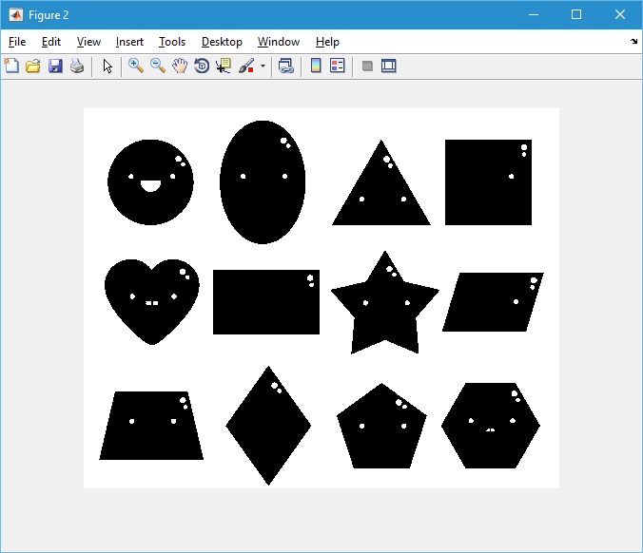Open a file with the folder icon
Image resolution: width=643 pixels, height=553 pixels.
point(33,67)
